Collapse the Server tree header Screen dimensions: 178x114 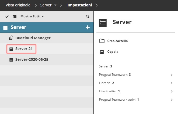[5, 28]
